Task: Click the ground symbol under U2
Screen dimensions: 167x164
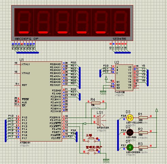Action: coord(103,93)
